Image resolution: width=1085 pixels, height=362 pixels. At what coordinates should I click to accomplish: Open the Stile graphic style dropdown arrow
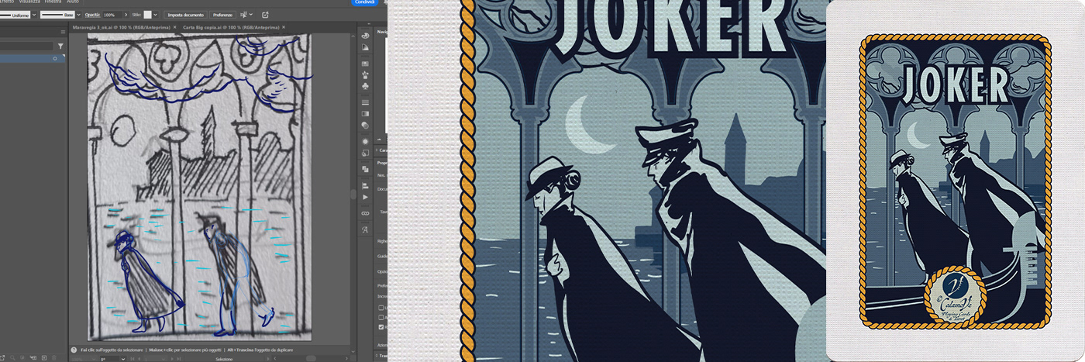tap(156, 15)
